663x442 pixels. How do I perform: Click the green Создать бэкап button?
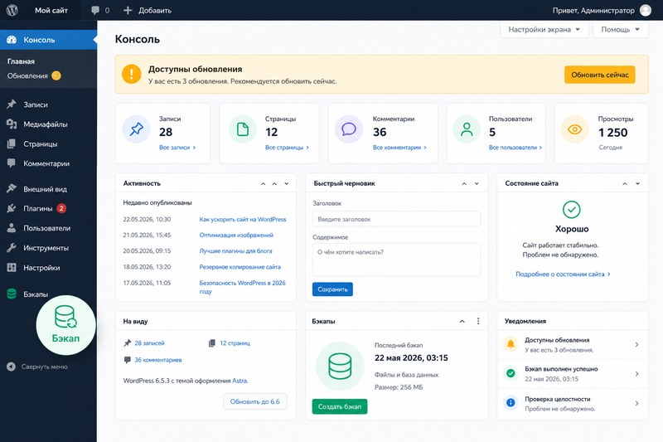pyautogui.click(x=340, y=406)
